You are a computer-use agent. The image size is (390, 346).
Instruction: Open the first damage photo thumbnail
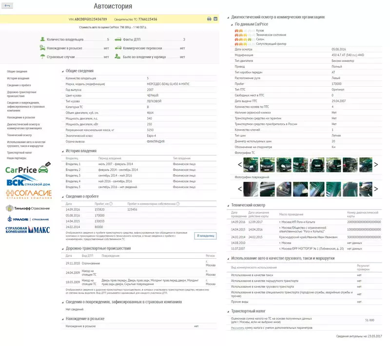coord(251,189)
